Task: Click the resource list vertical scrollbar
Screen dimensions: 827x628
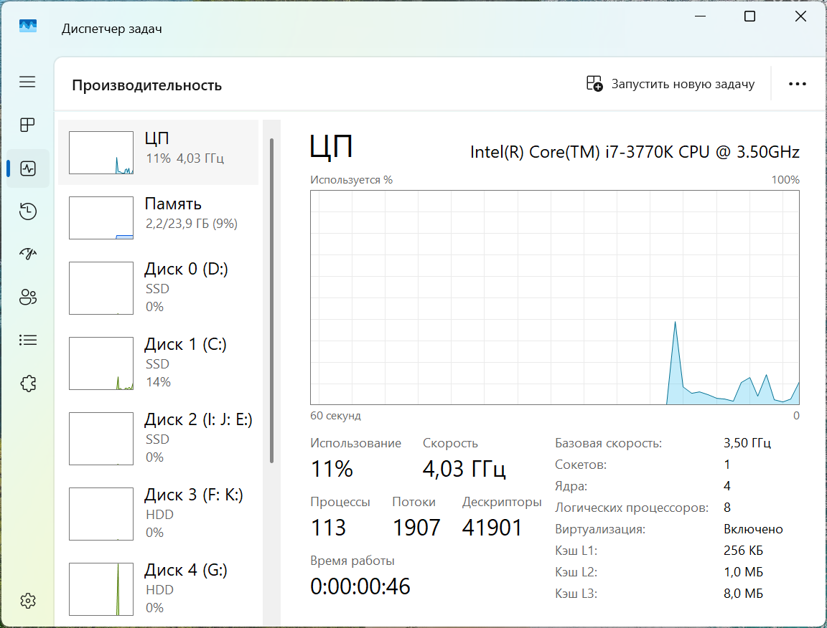Action: 271,301
